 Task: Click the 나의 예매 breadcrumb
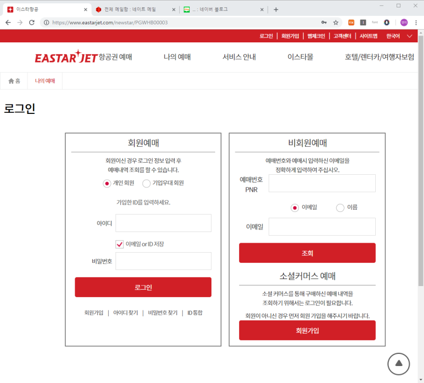pyautogui.click(x=45, y=81)
